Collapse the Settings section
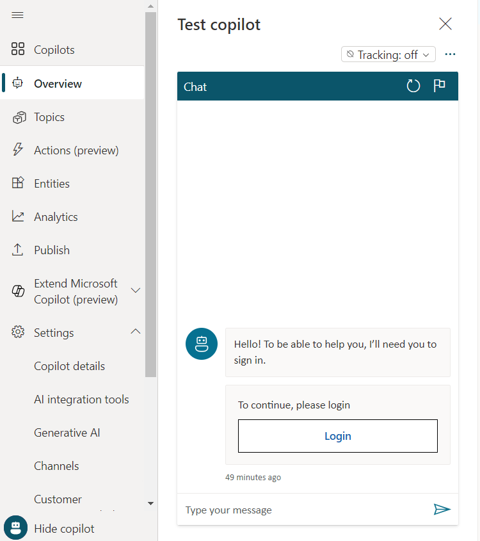The width and height of the screenshot is (480, 541). (136, 332)
